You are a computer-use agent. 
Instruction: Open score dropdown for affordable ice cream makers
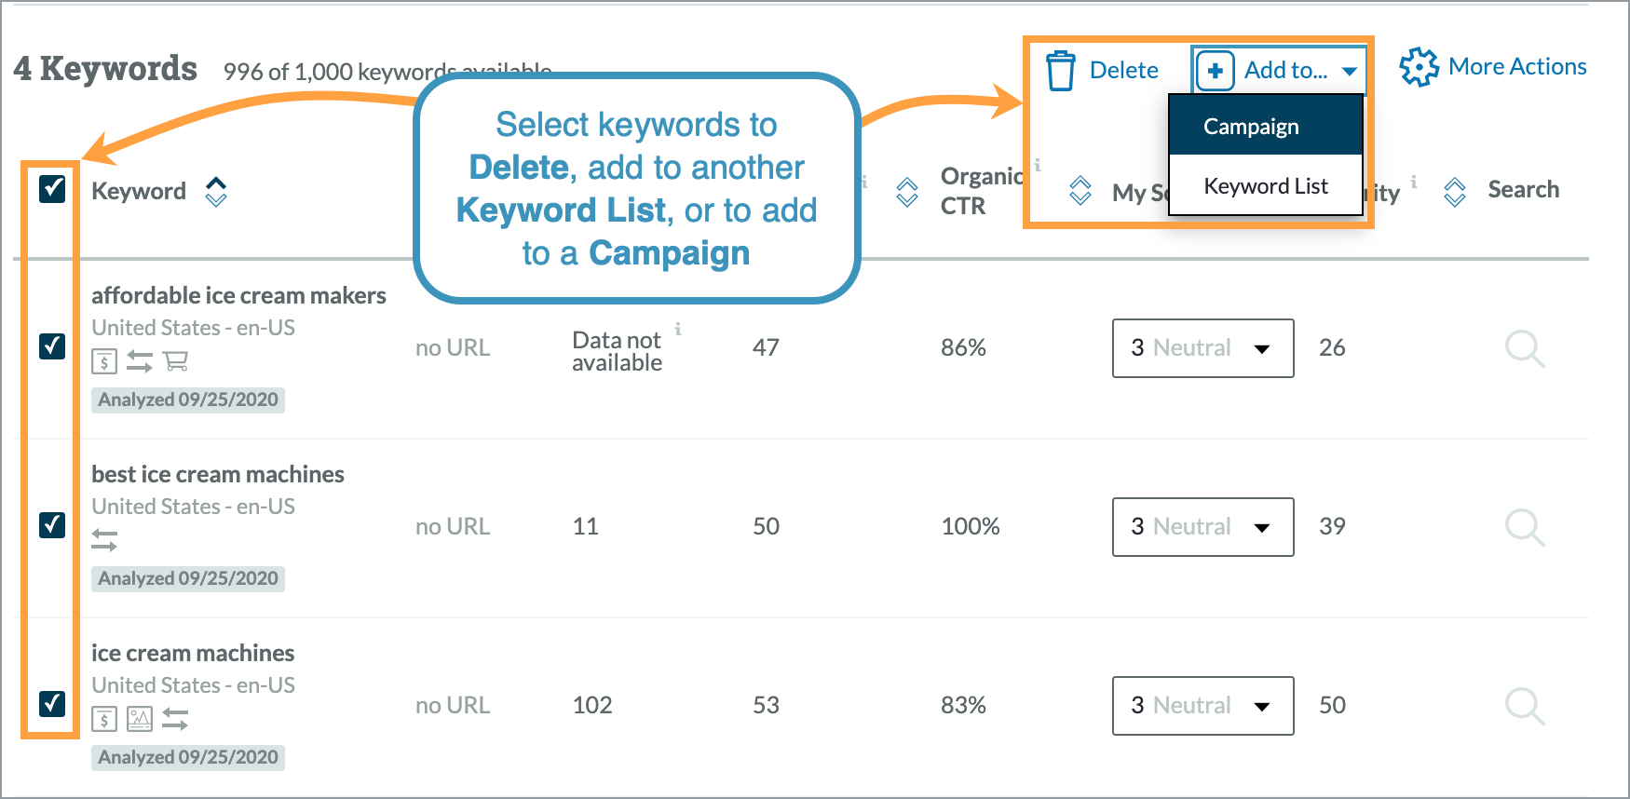coord(1202,348)
